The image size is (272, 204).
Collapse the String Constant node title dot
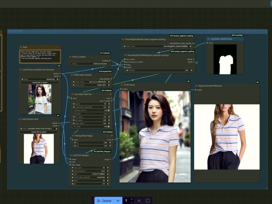[70, 57]
